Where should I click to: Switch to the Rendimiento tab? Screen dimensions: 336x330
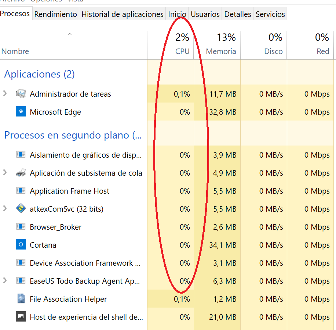[x=55, y=14]
